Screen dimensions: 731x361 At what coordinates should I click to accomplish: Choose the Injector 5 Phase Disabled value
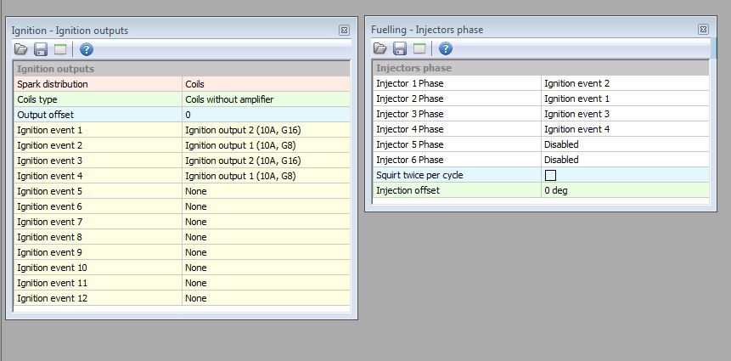pyautogui.click(x=625, y=144)
